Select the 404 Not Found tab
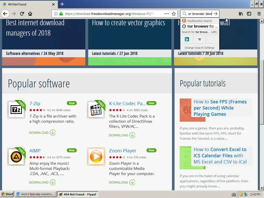 click(29, 4)
